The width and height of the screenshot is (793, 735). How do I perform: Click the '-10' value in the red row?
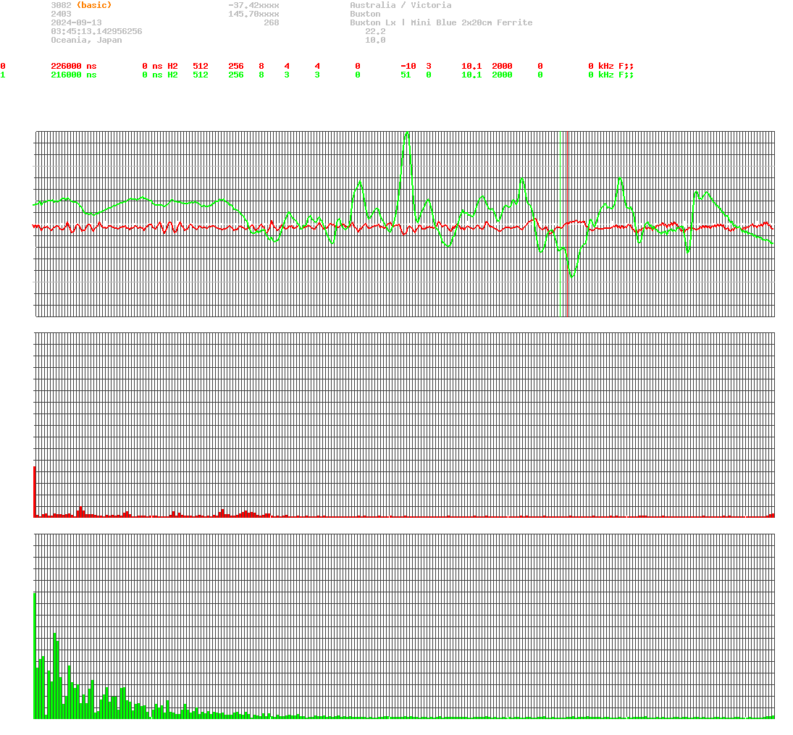click(408, 67)
